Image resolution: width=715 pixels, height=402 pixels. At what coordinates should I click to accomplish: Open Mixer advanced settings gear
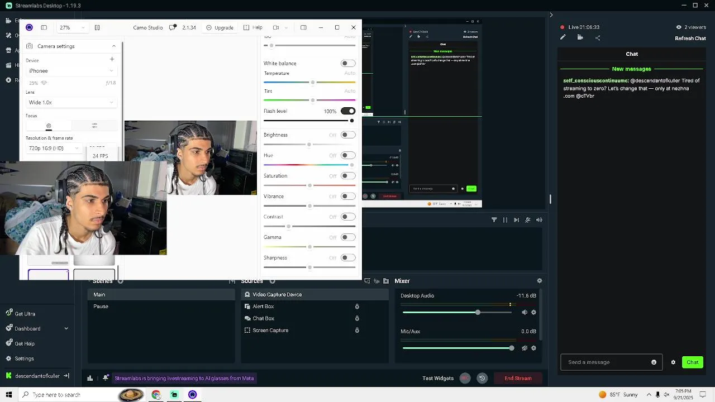pyautogui.click(x=539, y=281)
